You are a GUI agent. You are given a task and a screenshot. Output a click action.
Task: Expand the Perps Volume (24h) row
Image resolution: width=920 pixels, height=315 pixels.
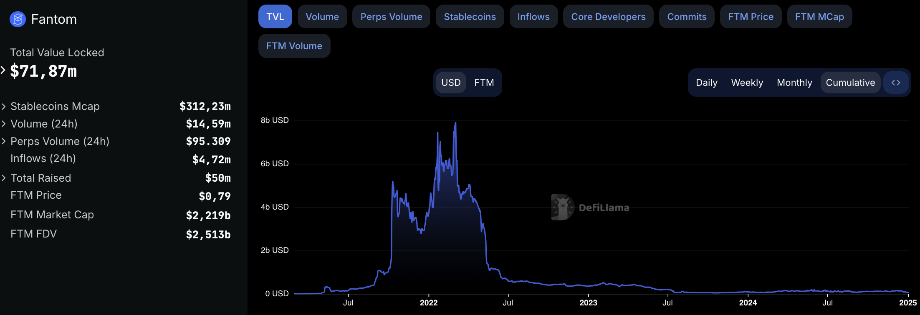(4, 141)
